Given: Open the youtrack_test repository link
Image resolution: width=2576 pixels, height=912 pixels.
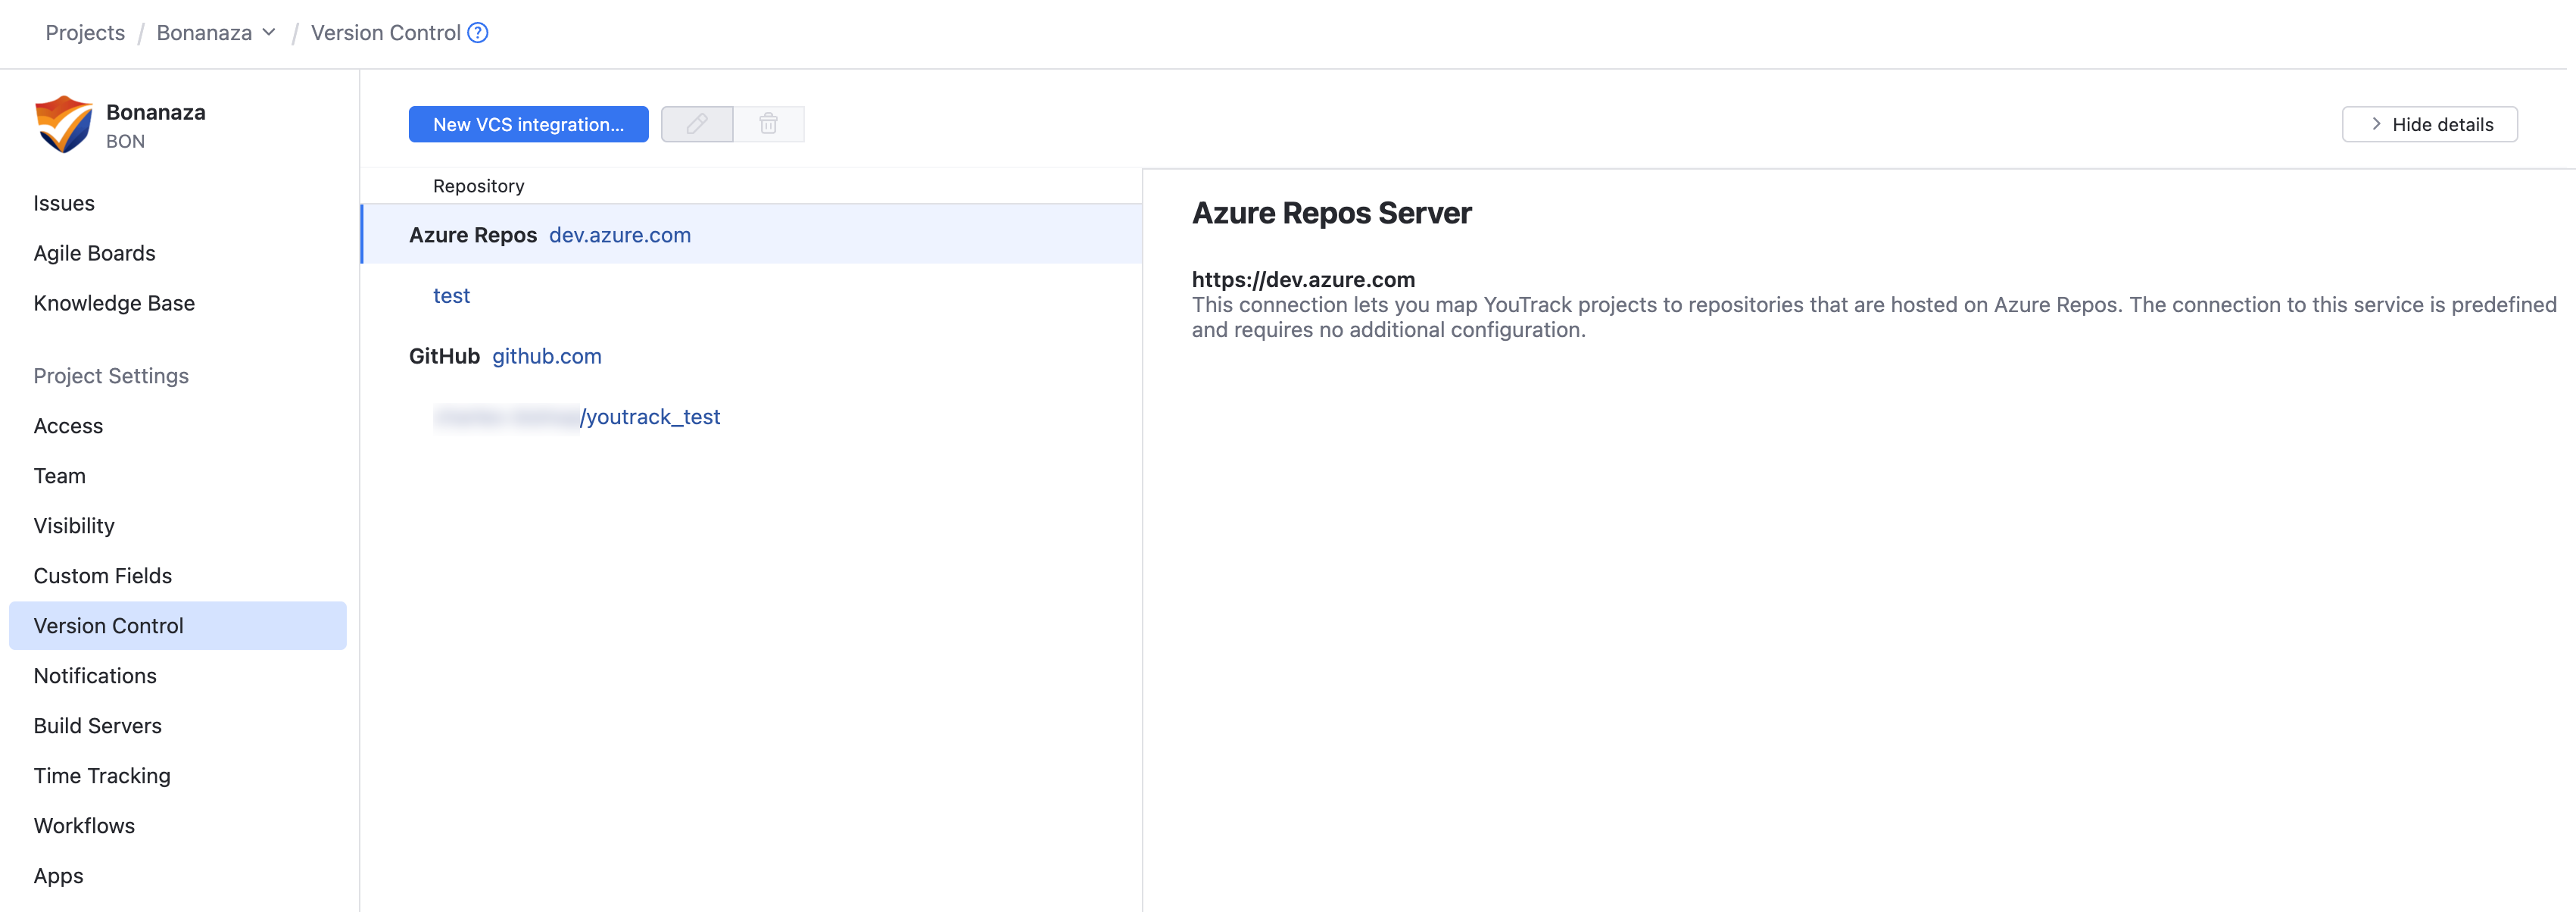Looking at the screenshot, I should 651,417.
